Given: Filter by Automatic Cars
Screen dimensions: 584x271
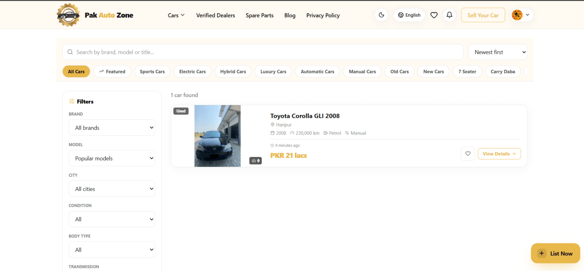Looking at the screenshot, I should click(318, 72).
